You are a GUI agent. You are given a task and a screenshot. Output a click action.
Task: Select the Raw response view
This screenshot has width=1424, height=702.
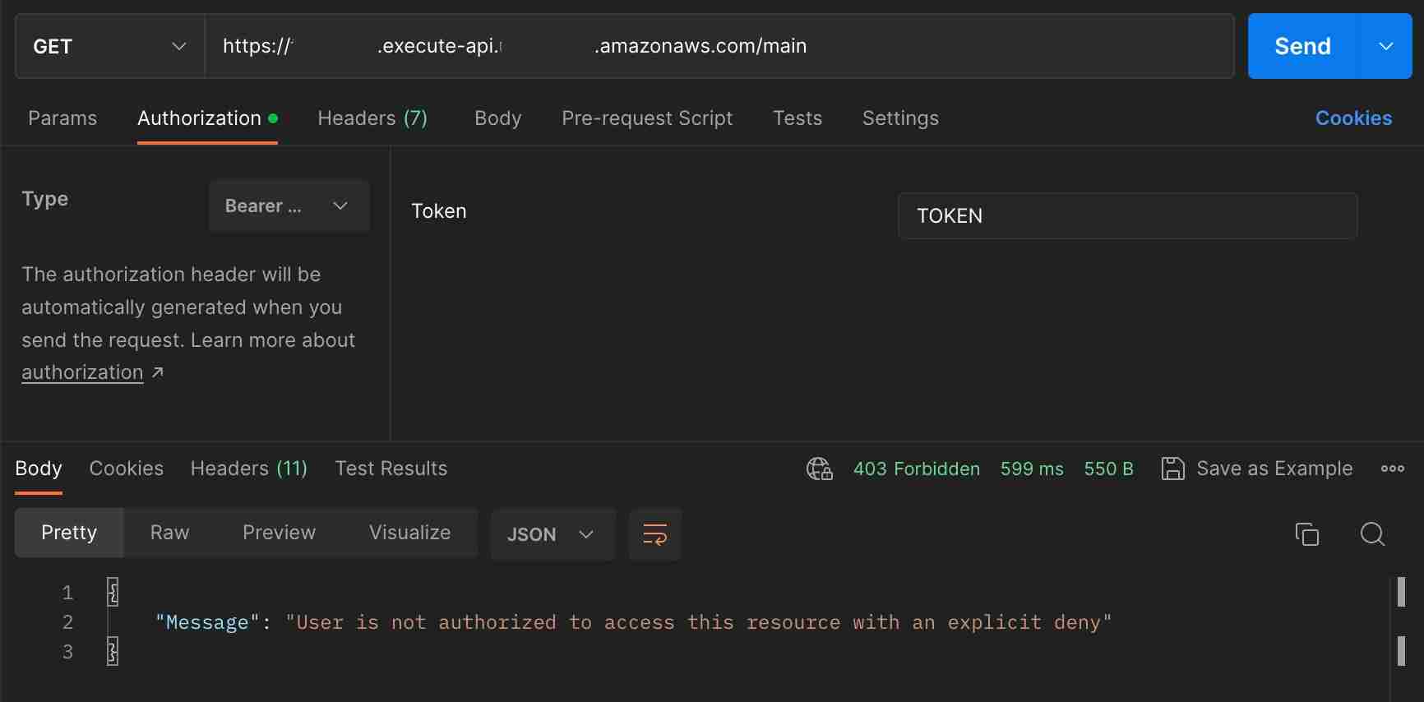169,533
